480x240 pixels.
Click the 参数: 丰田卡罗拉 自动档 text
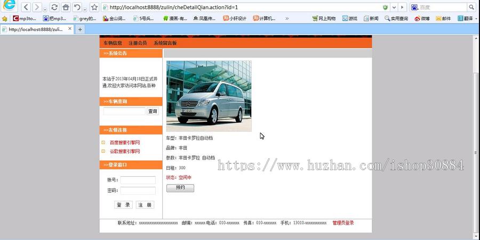pos(190,158)
